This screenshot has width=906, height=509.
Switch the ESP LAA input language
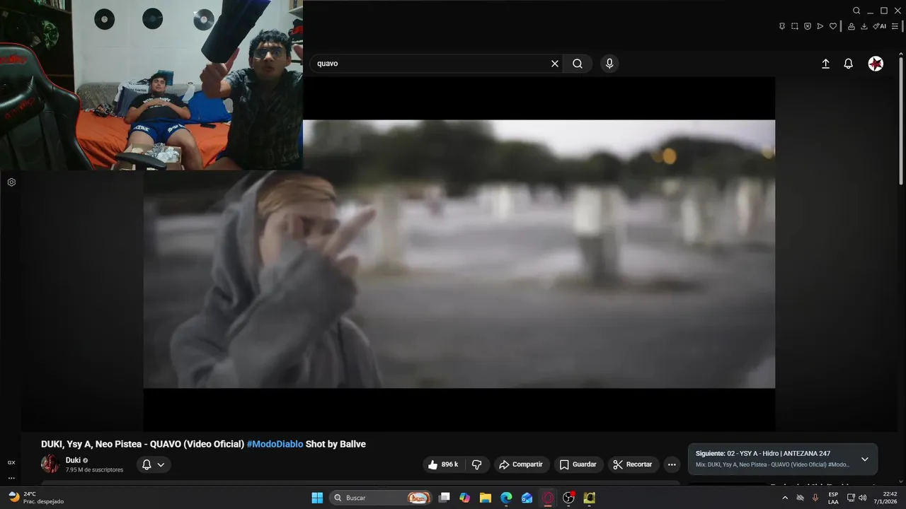coord(833,498)
